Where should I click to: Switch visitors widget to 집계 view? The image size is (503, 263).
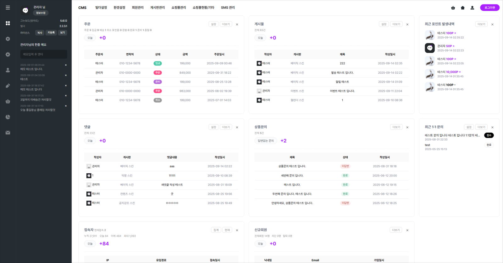(x=216, y=230)
